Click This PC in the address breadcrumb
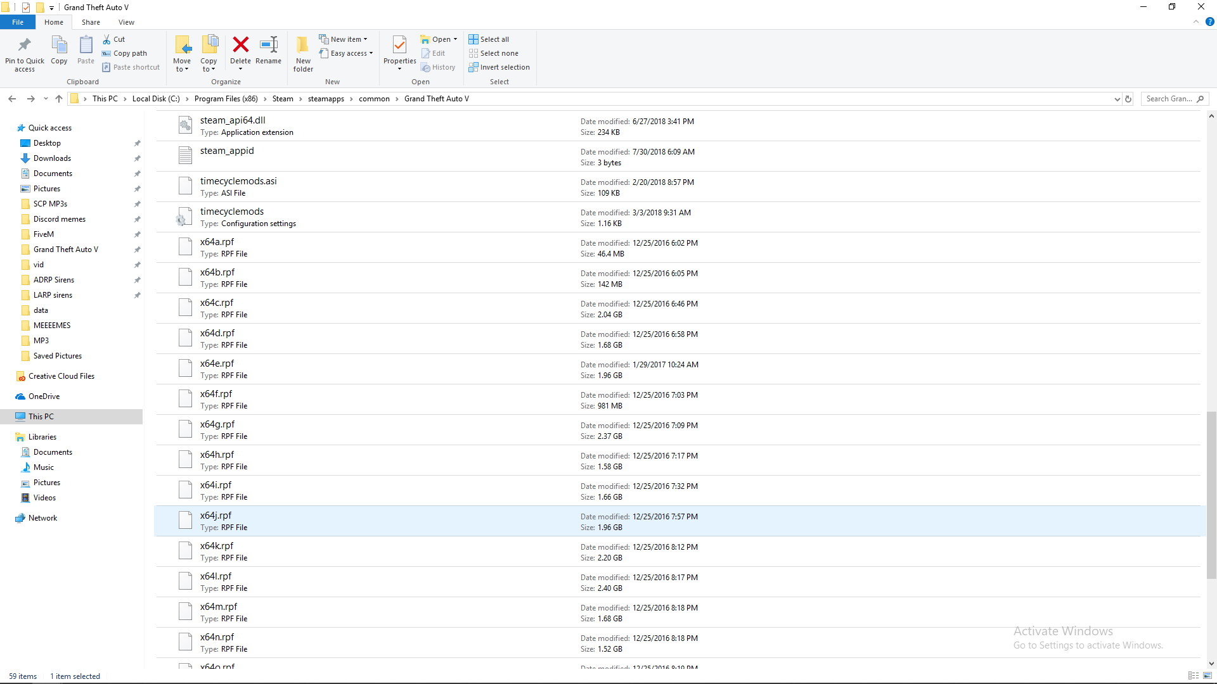Viewport: 1217px width, 684px height. (x=105, y=99)
